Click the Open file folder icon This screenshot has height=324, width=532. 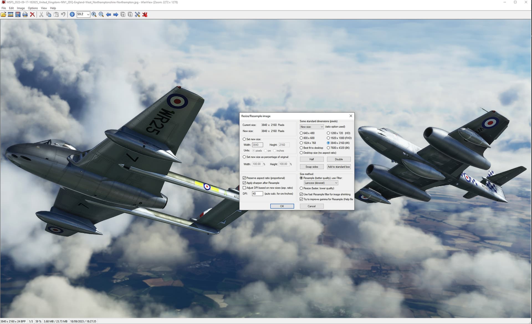3,14
